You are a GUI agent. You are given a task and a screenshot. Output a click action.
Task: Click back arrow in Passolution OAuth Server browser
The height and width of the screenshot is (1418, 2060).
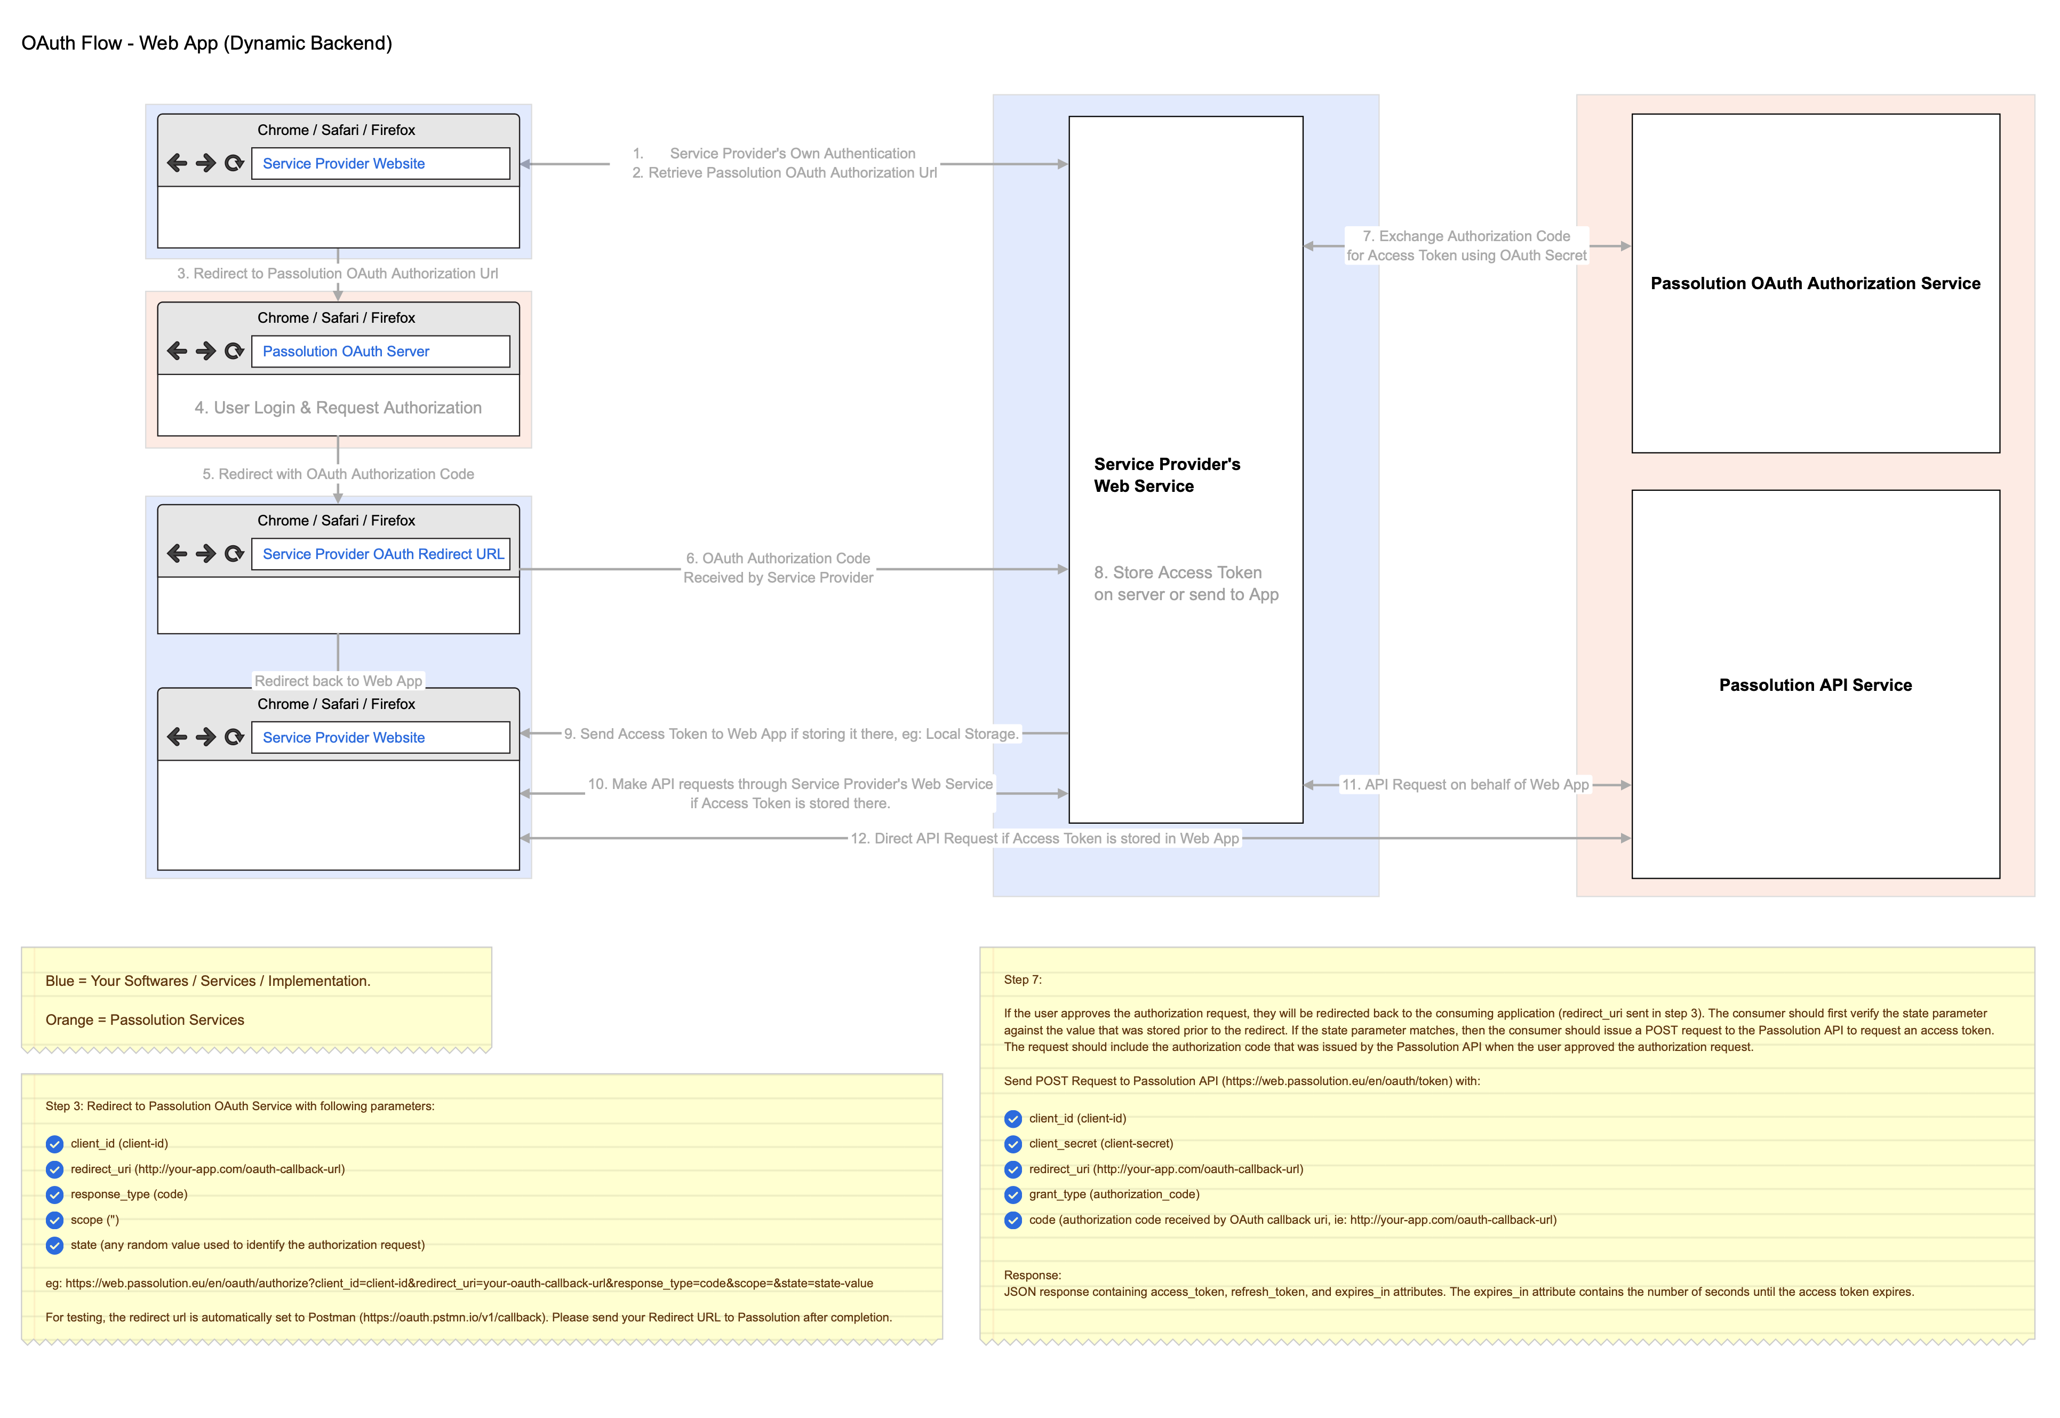(177, 351)
